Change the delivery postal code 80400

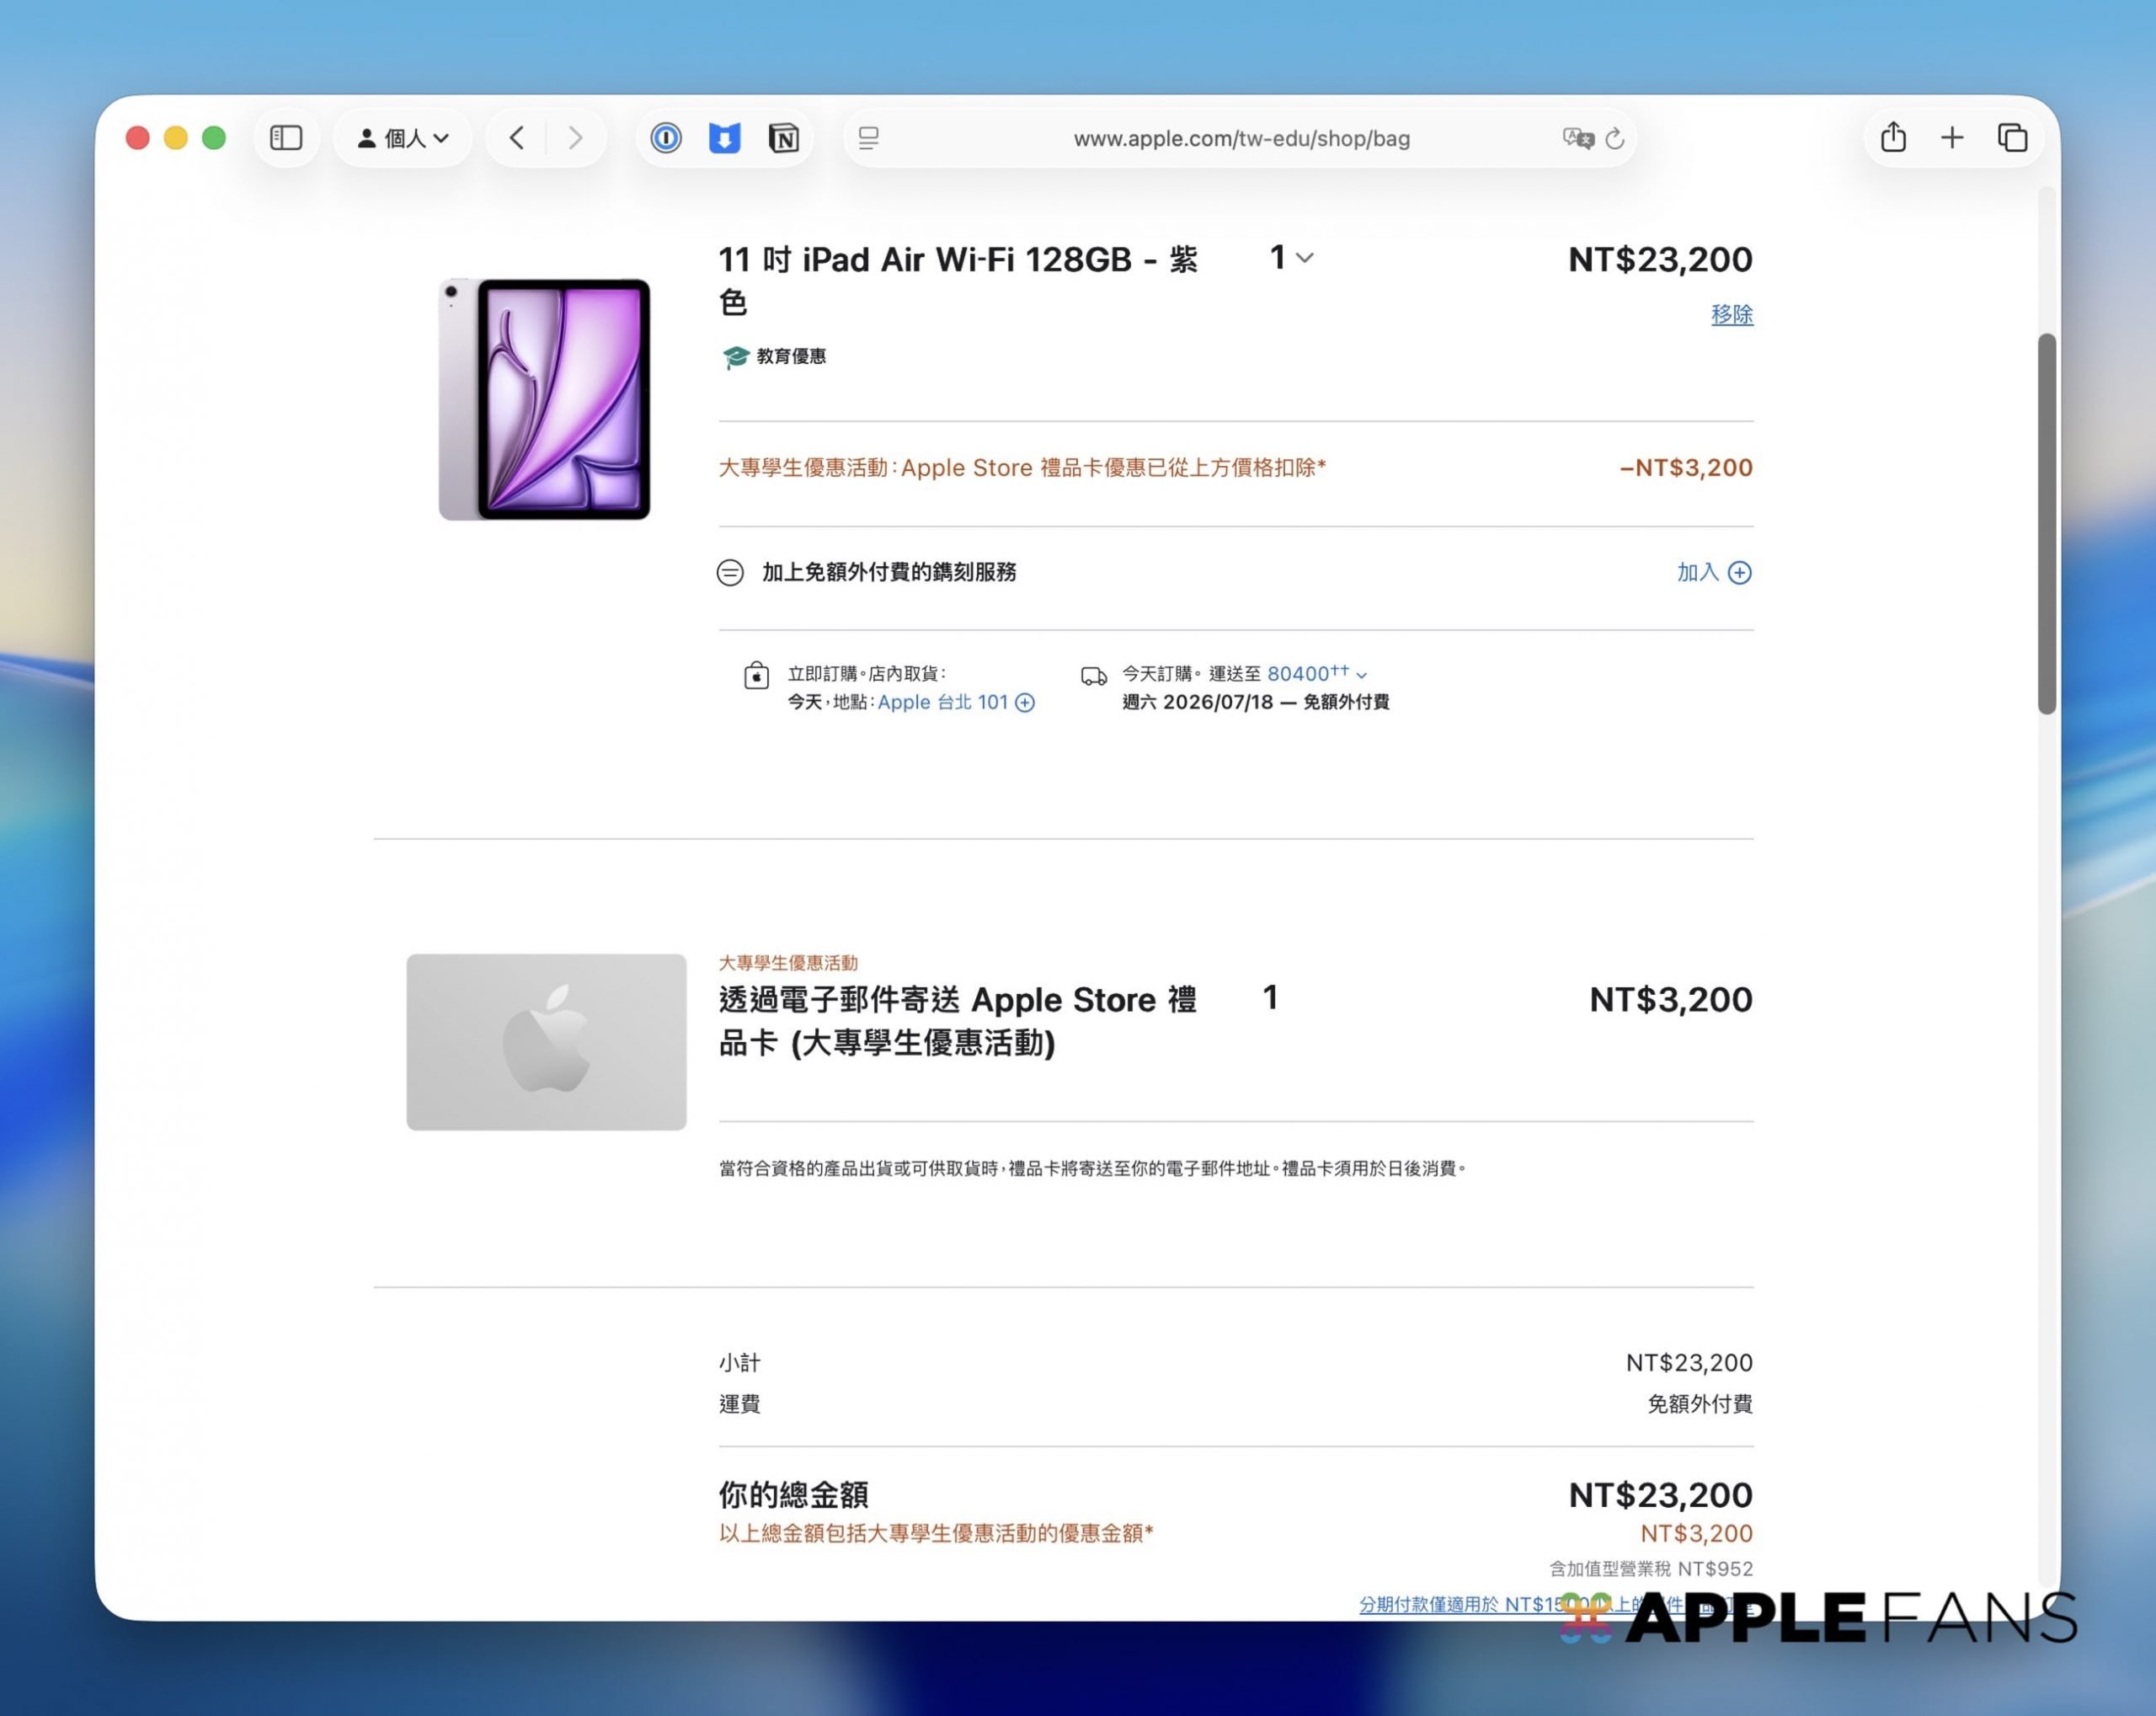click(1317, 673)
